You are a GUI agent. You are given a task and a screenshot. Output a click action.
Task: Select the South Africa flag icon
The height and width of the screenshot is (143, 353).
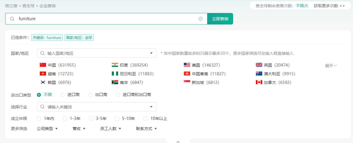115,82
